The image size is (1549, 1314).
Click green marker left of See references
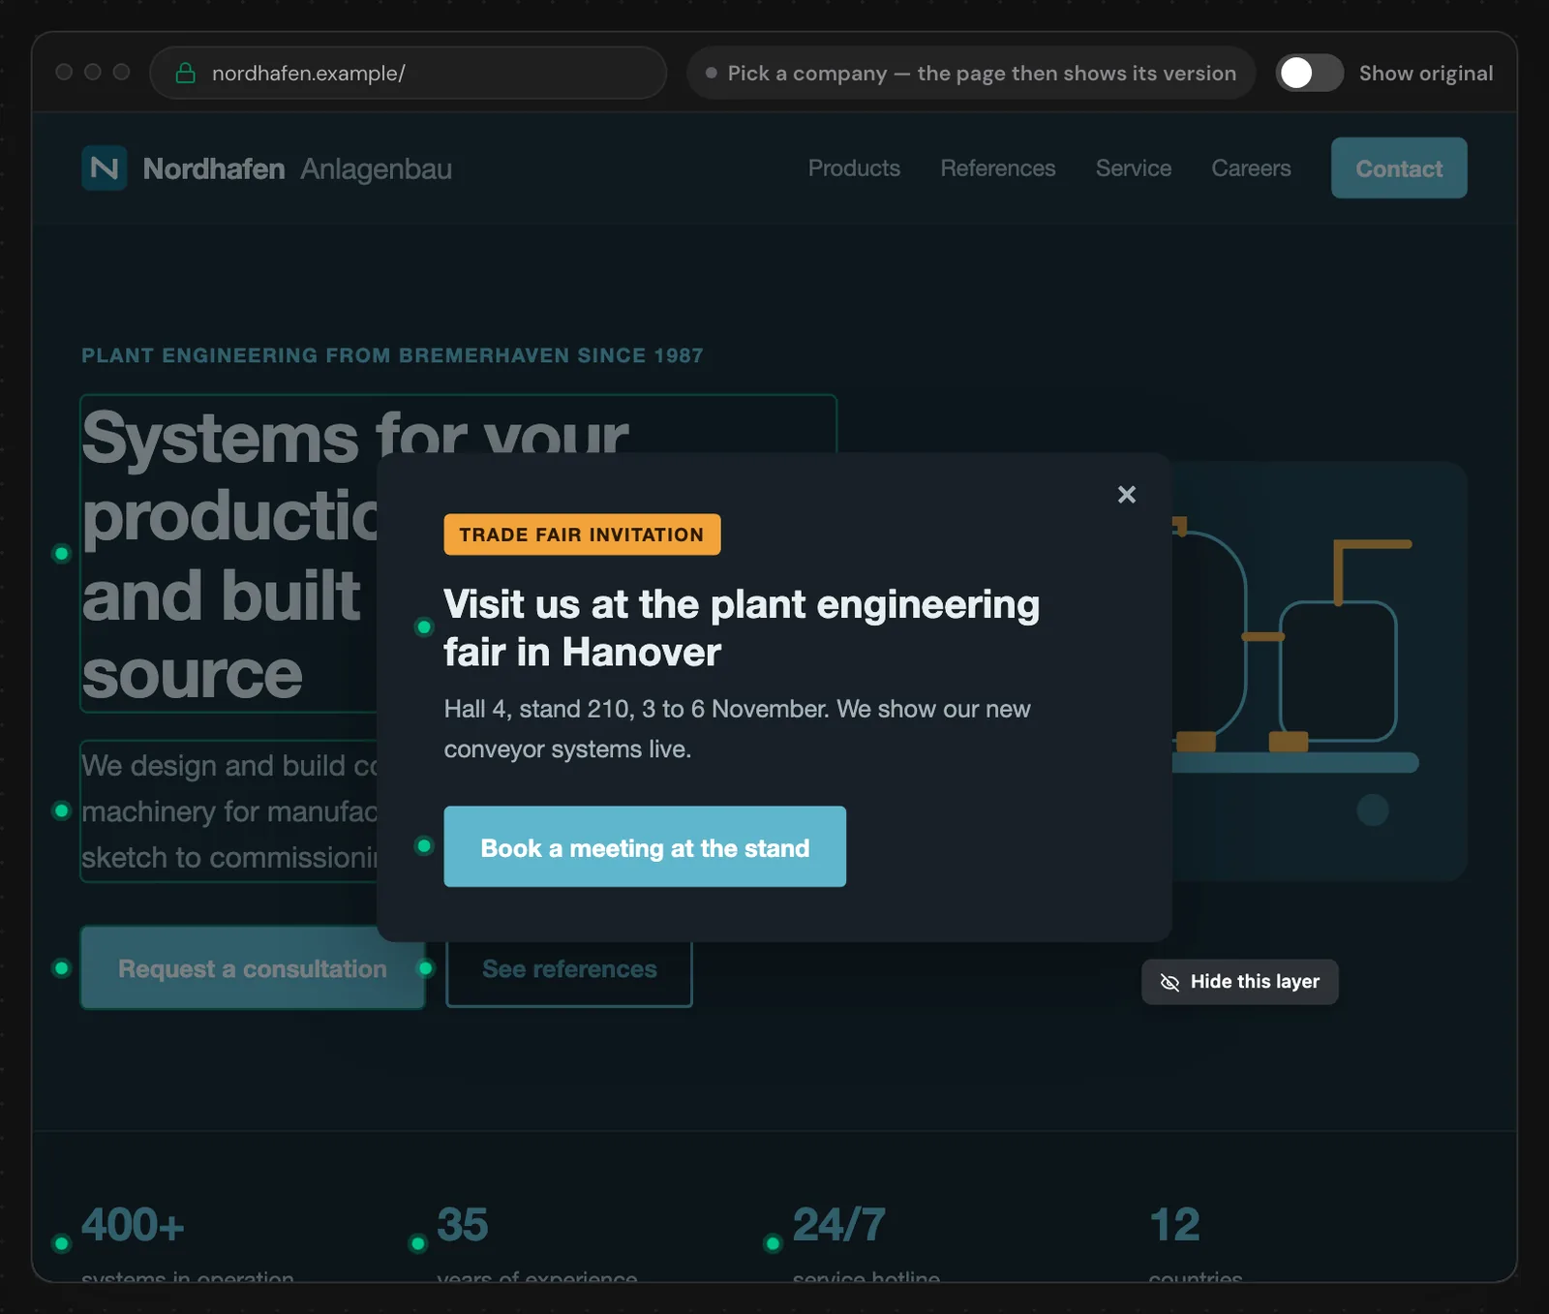click(x=425, y=968)
